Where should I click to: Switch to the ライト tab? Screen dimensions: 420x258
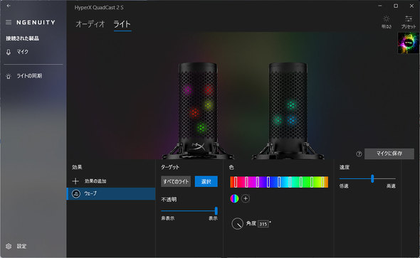(x=122, y=24)
